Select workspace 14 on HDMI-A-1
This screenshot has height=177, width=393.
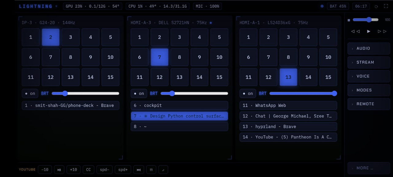(x=308, y=77)
